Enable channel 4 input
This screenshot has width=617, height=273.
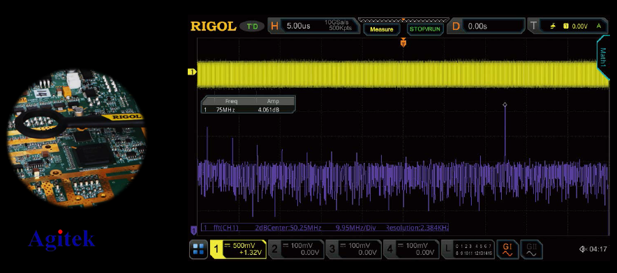click(412, 249)
